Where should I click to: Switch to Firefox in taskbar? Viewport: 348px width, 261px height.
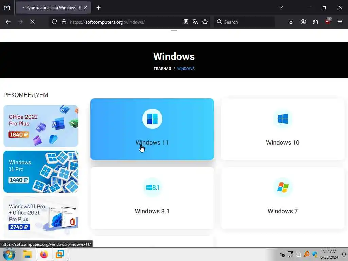[44, 254]
